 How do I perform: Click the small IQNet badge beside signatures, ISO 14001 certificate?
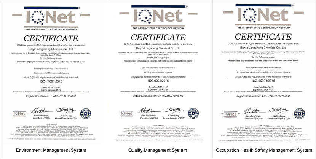19,114
